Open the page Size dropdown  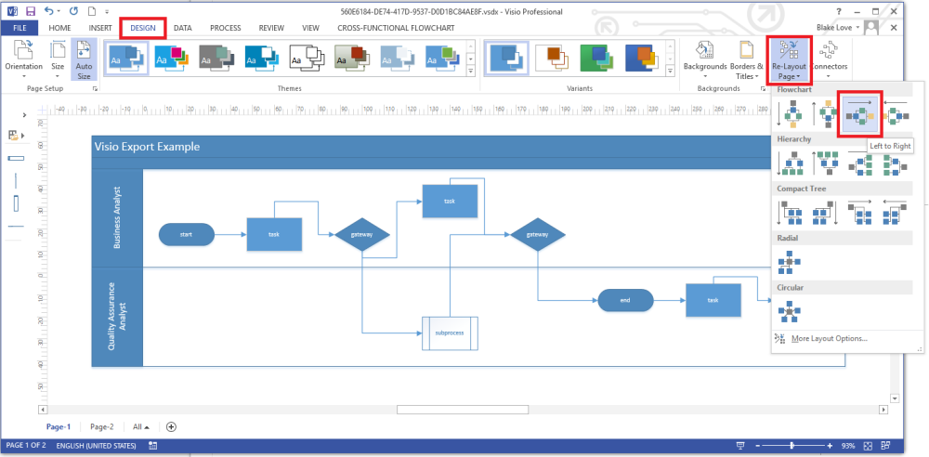pyautogui.click(x=58, y=60)
